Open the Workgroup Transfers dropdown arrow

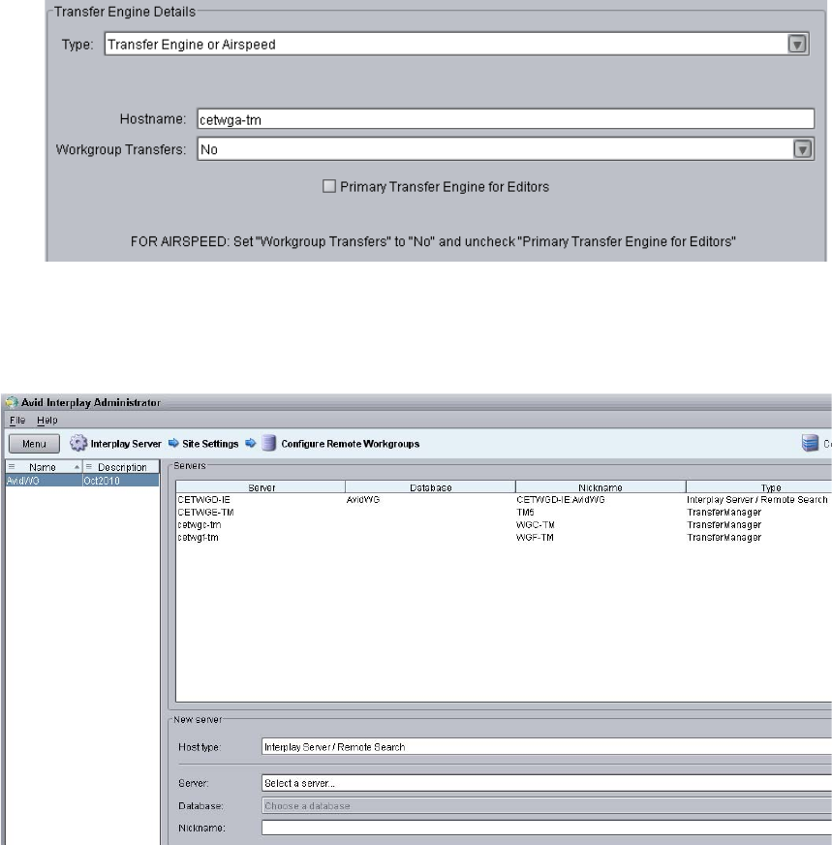[802, 149]
